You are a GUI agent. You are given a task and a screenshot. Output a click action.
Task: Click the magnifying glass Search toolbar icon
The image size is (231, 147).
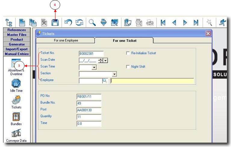92,23
